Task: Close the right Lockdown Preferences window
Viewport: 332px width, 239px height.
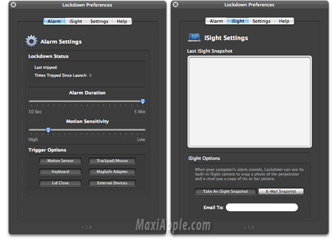Action: click(x=176, y=4)
